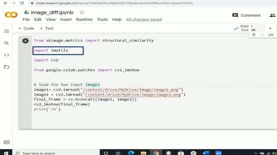Move cell up with arrow icon
Viewport: 277px width, 155px height.
(x=254, y=35)
